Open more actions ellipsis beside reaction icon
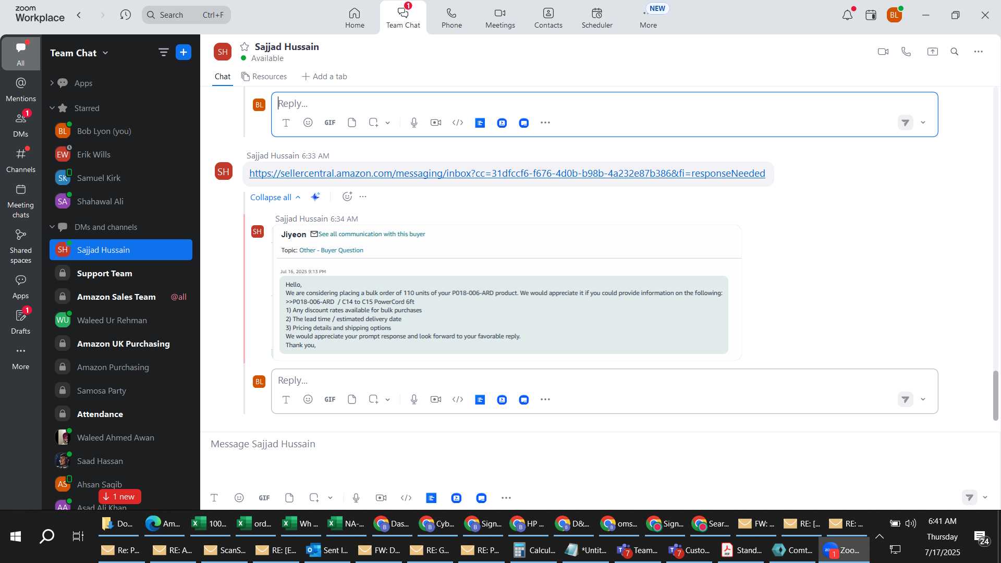 click(x=363, y=197)
